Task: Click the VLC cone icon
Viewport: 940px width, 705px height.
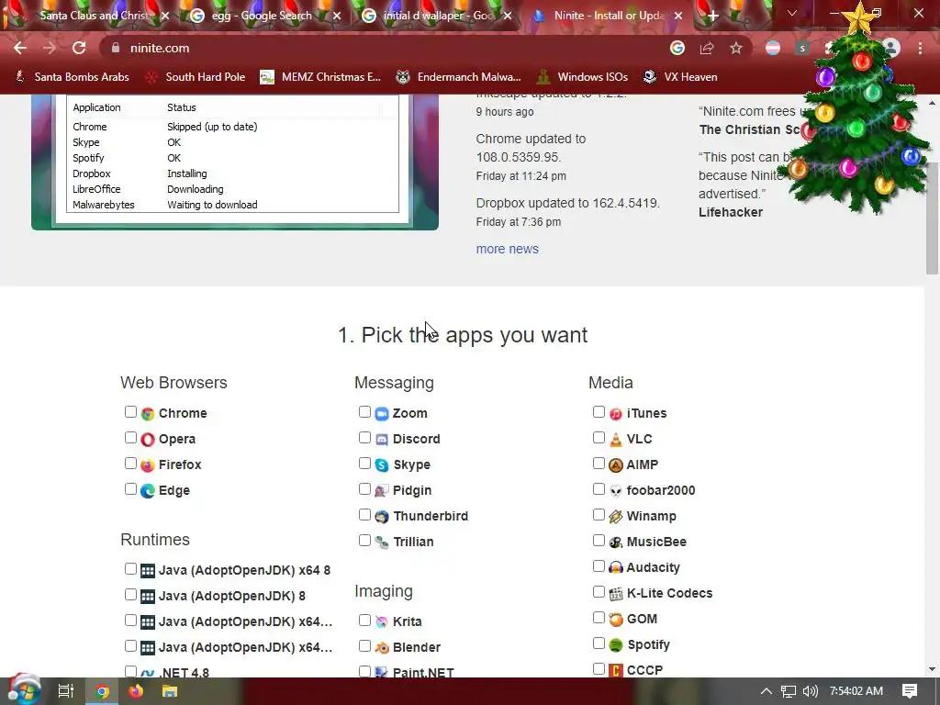Action: pyautogui.click(x=616, y=440)
